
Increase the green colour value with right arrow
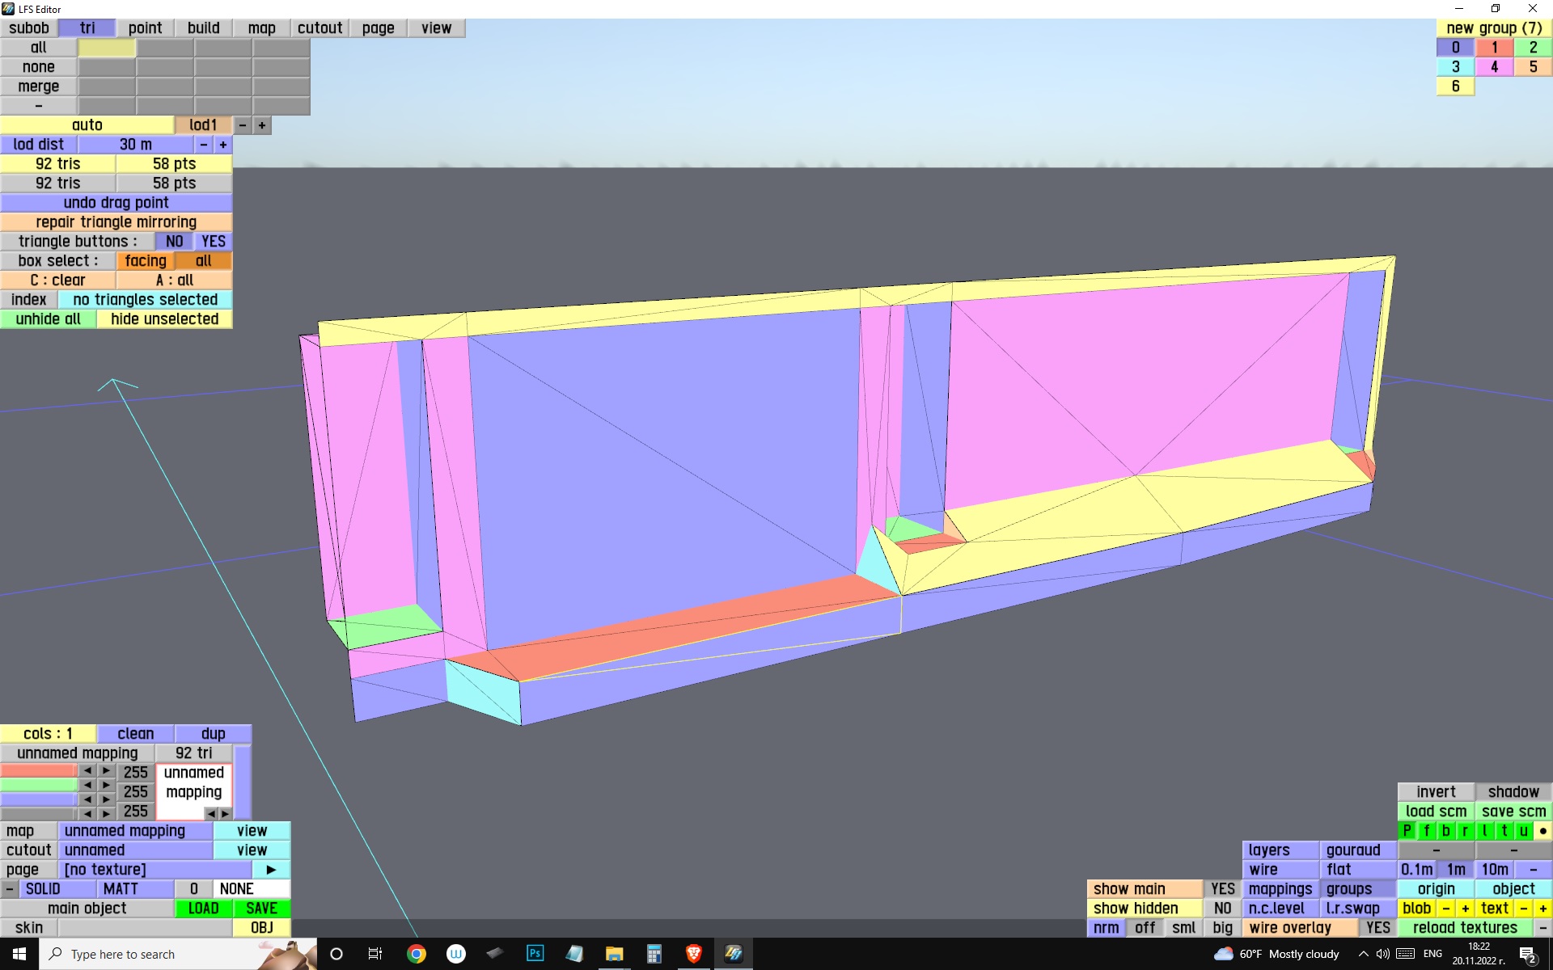point(106,786)
